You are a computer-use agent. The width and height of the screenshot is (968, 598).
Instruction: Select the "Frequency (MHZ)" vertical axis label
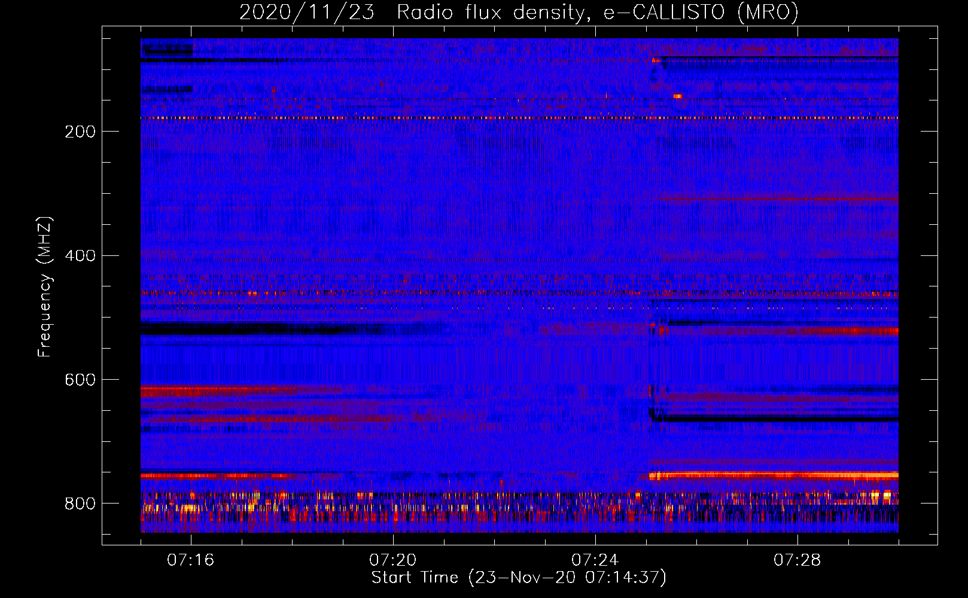pos(45,287)
